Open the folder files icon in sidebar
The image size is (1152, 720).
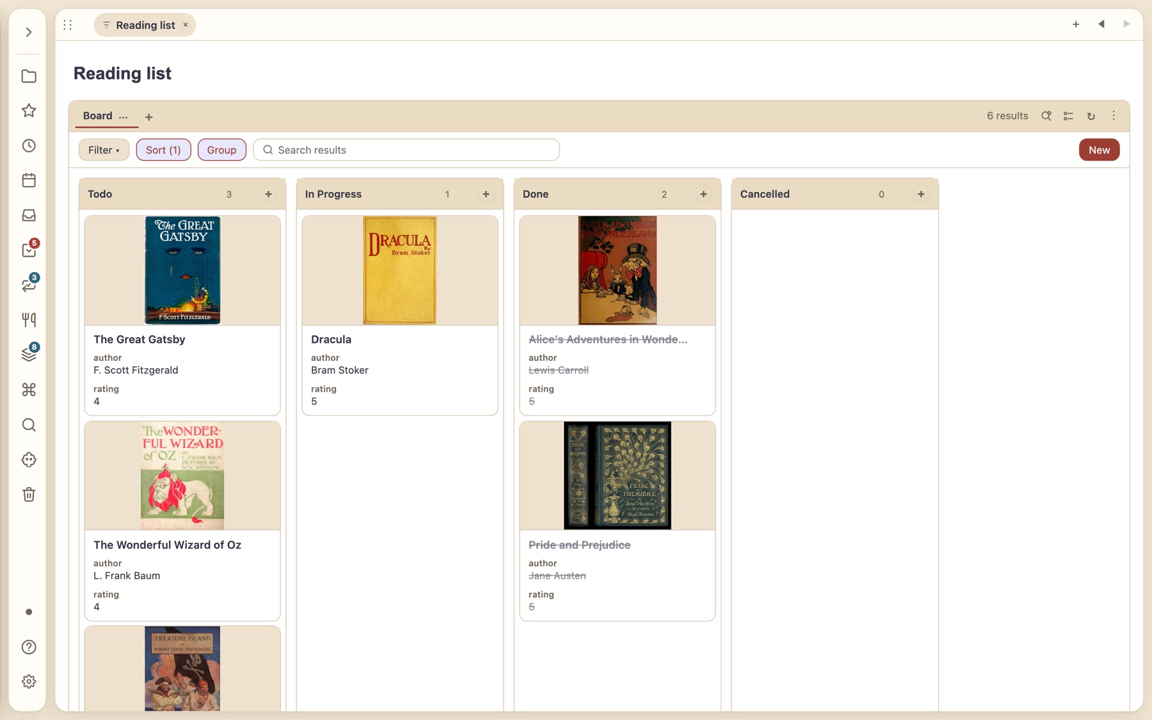[x=29, y=76]
